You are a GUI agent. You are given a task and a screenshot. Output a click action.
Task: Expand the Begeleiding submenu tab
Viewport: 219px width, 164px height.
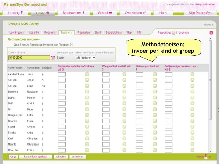pyautogui.click(x=114, y=33)
